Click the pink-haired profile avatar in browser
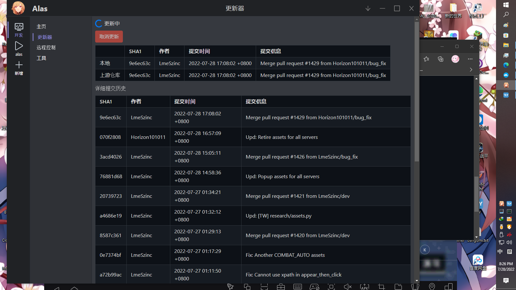Image resolution: width=516 pixels, height=290 pixels. [455, 59]
